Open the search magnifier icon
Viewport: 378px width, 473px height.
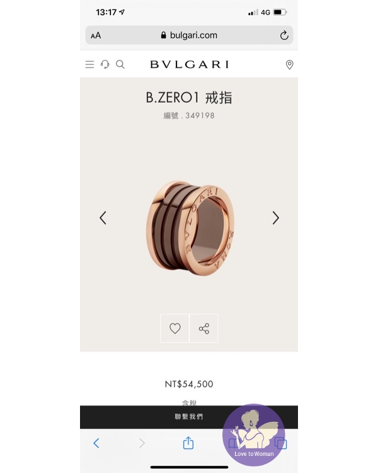[120, 64]
